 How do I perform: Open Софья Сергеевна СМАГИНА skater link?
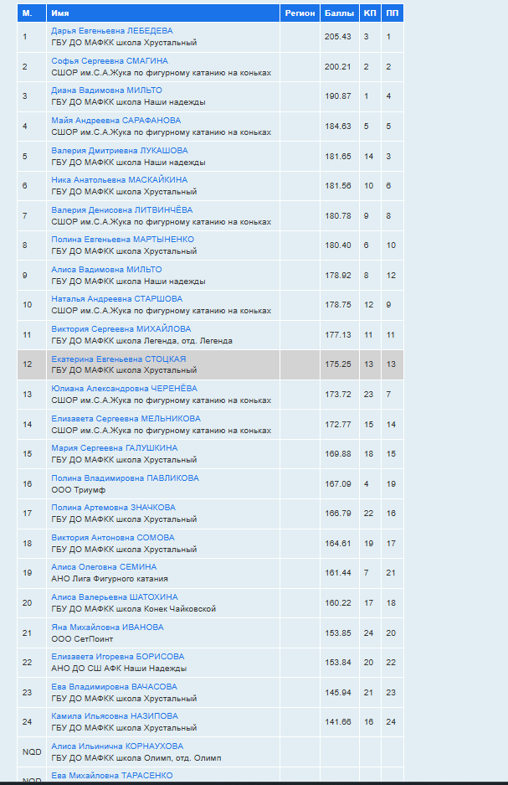(110, 61)
